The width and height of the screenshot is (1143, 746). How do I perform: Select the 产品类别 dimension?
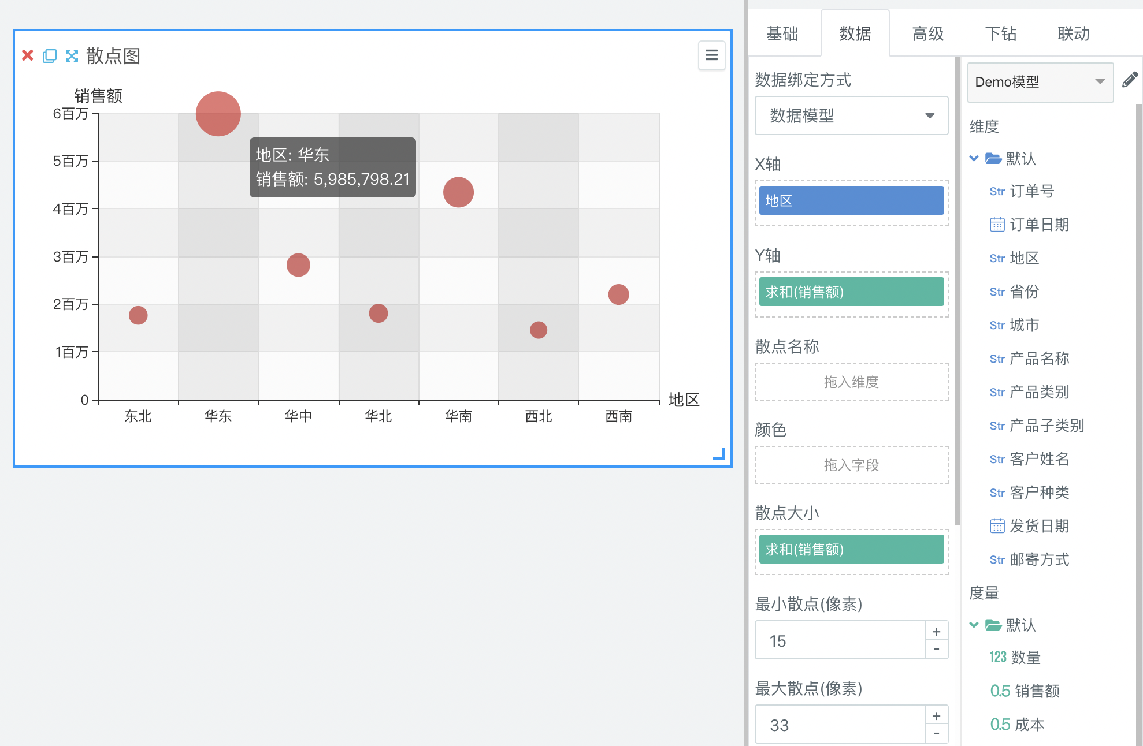tap(1039, 392)
